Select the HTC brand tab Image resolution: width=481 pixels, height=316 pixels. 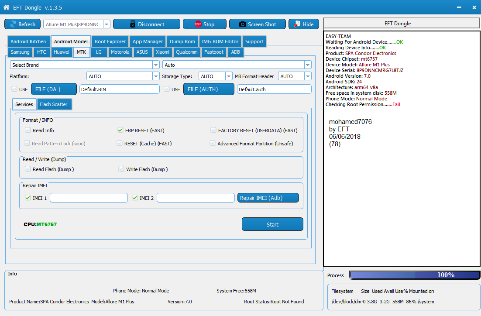(41, 52)
